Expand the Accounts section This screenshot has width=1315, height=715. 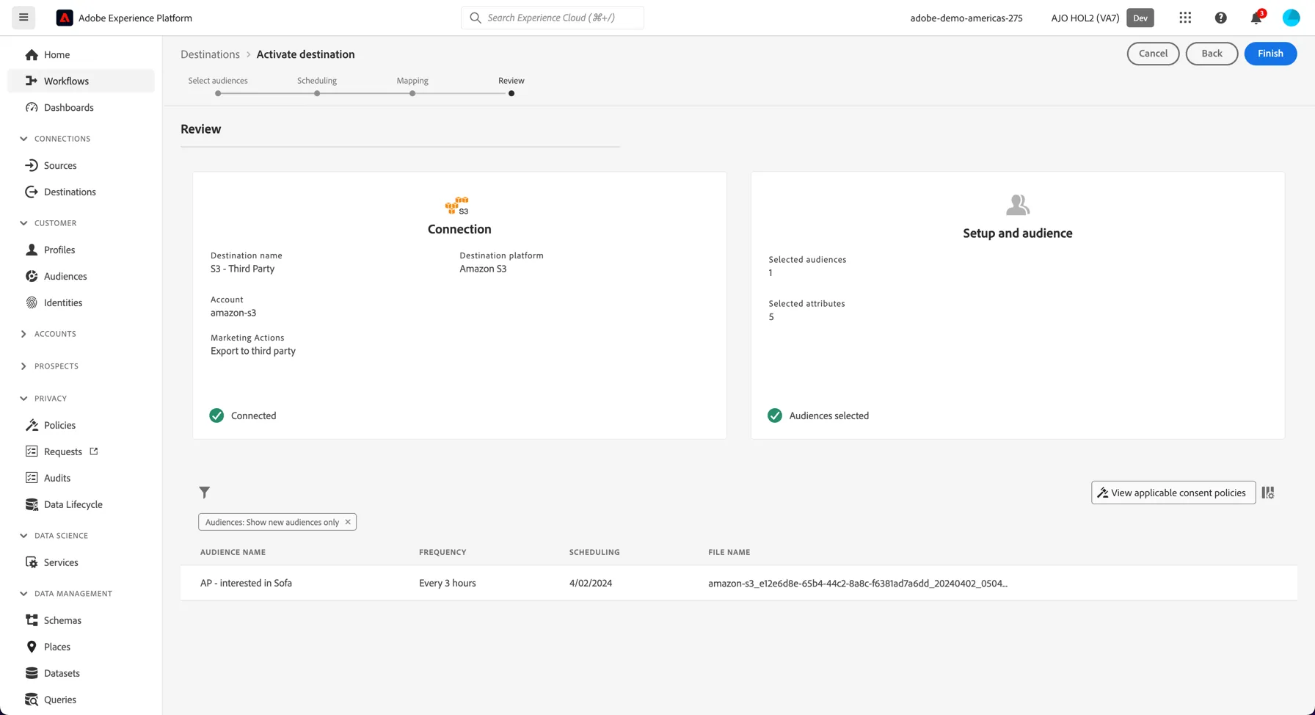23,334
